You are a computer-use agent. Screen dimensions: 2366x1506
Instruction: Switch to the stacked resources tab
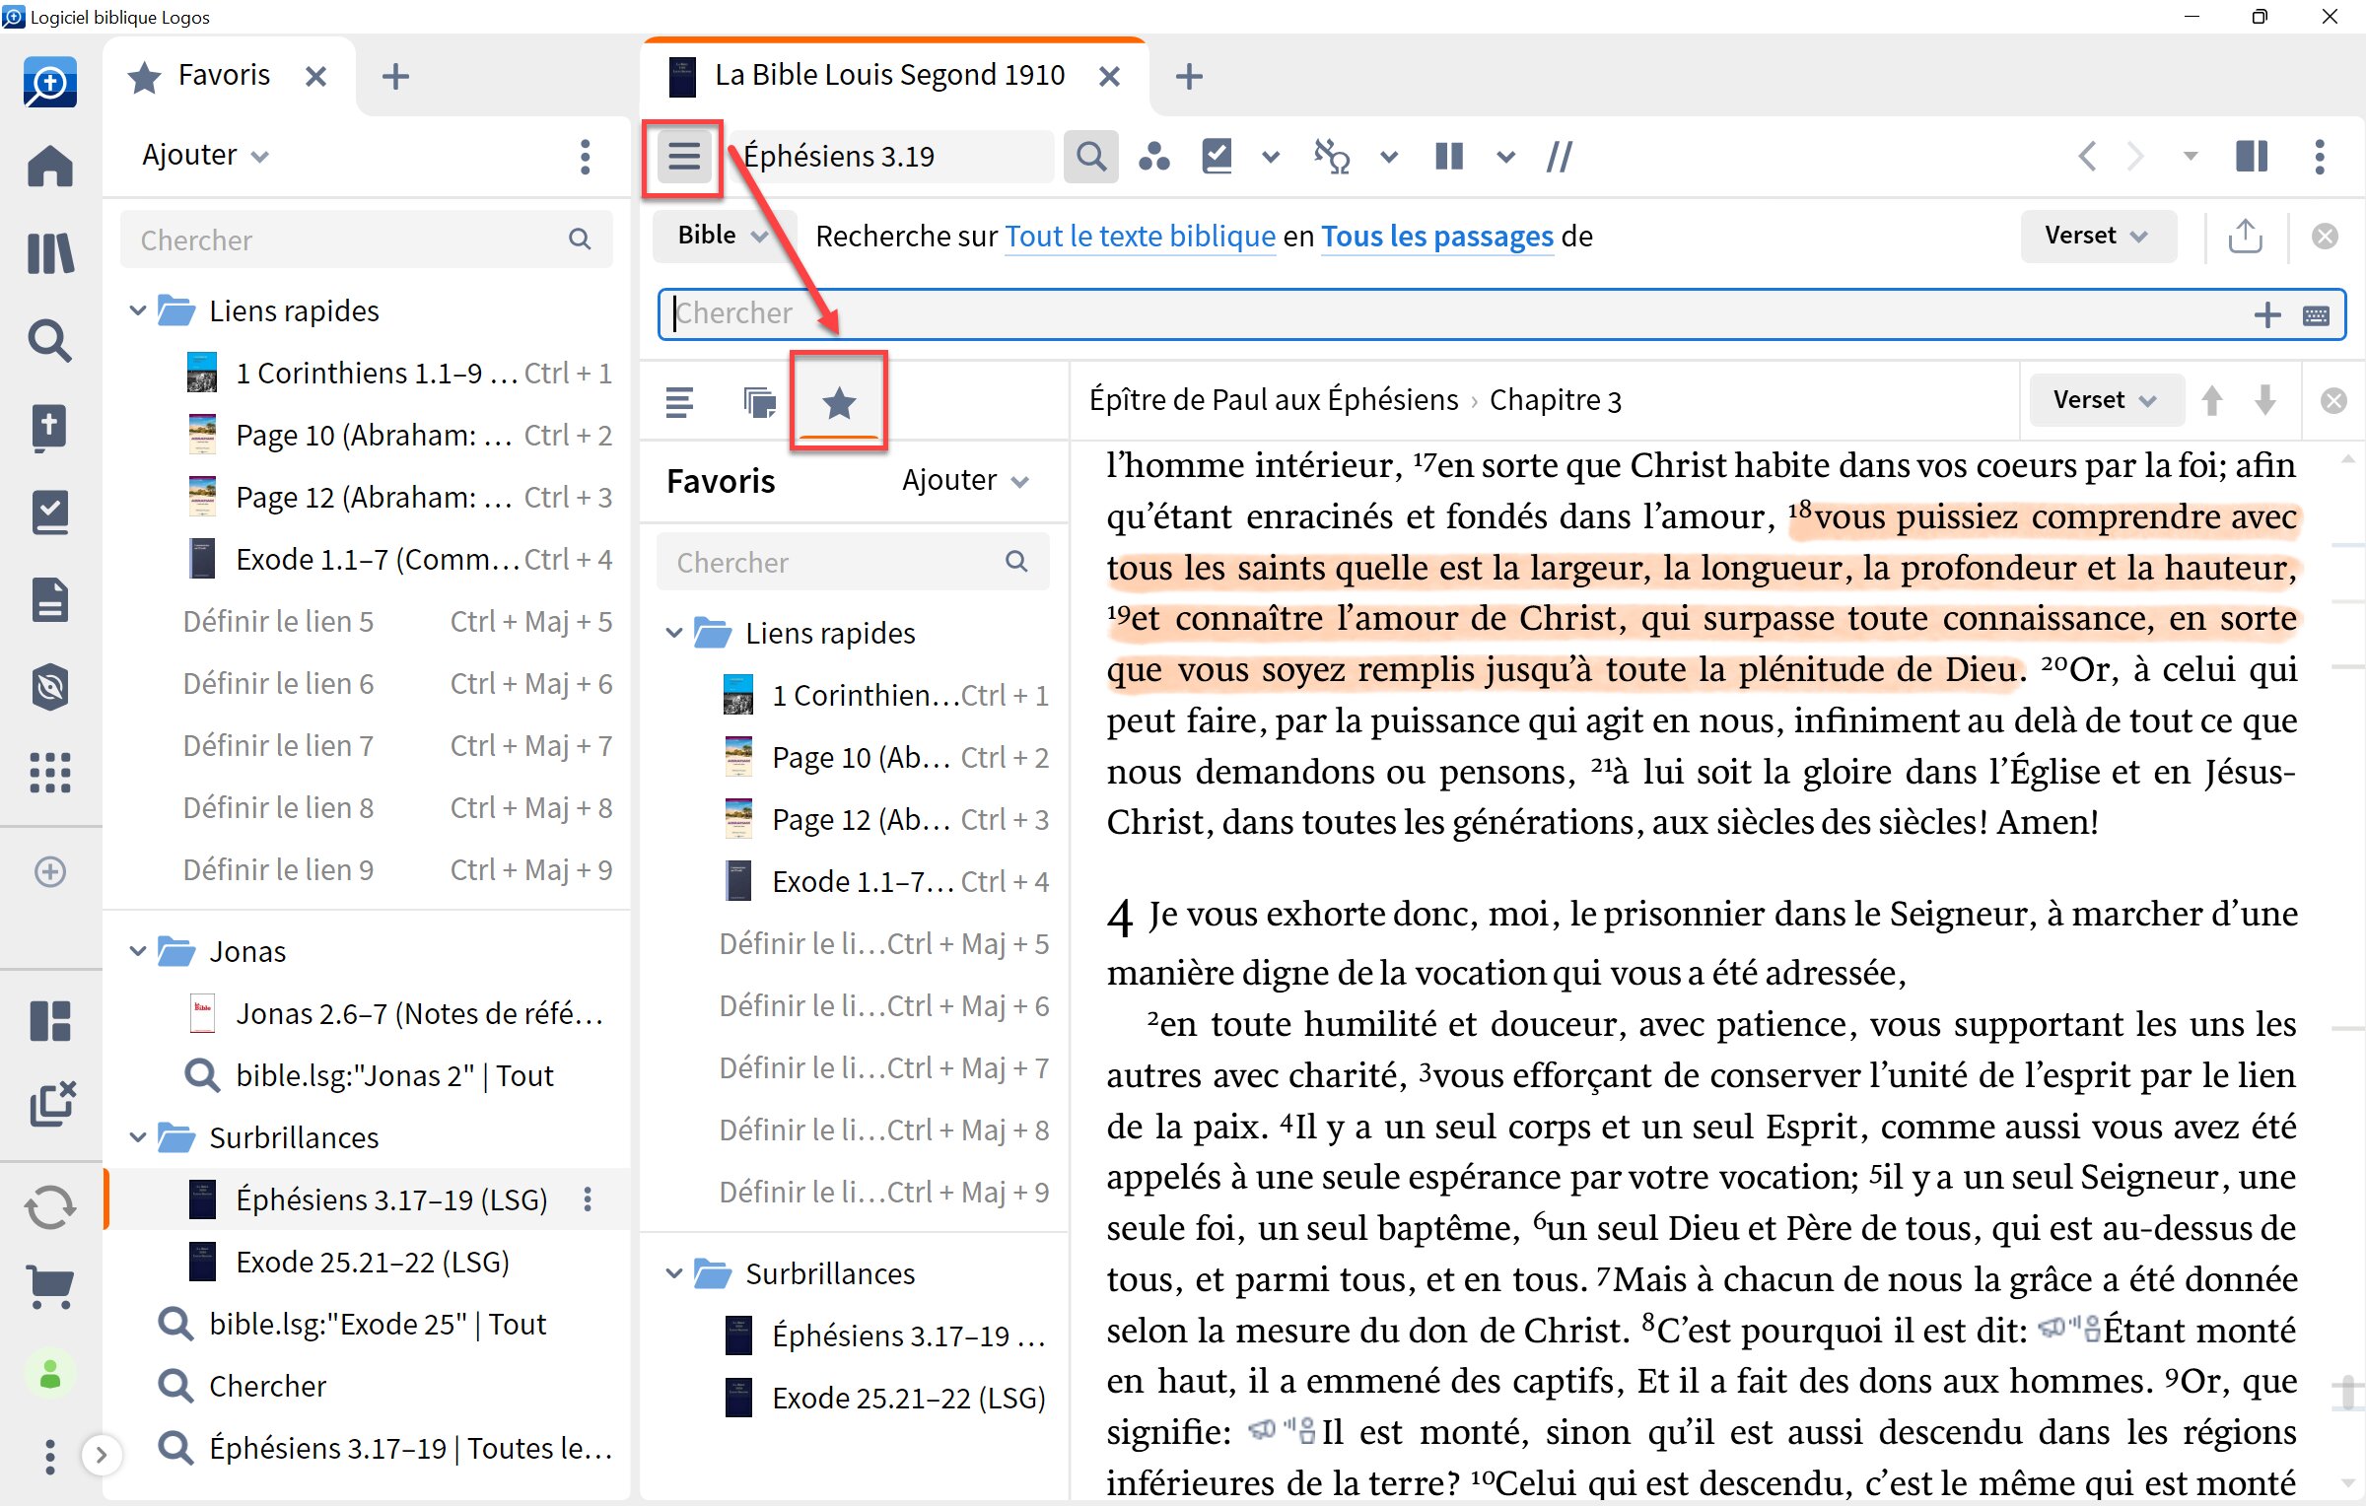pos(759,402)
